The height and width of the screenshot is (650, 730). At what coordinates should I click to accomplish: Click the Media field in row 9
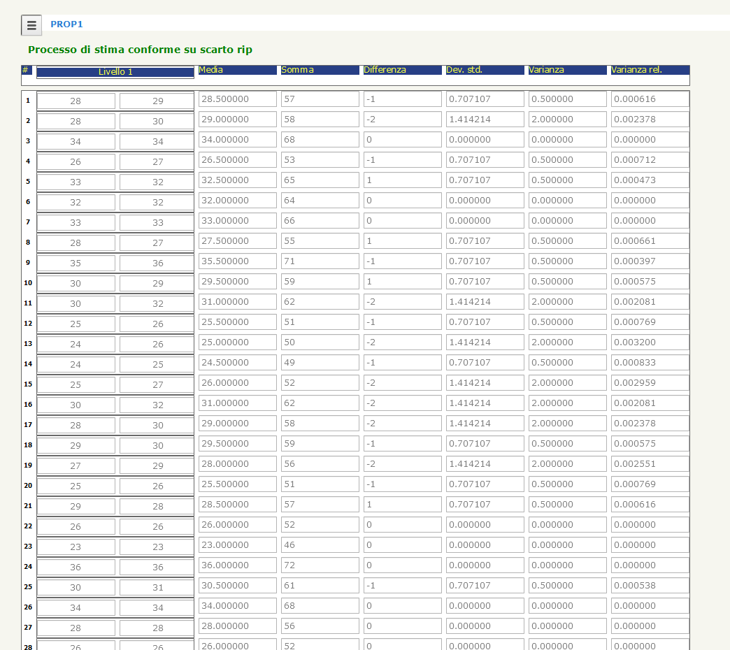coord(238,261)
